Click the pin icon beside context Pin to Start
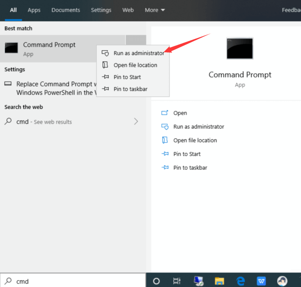 tap(106, 77)
